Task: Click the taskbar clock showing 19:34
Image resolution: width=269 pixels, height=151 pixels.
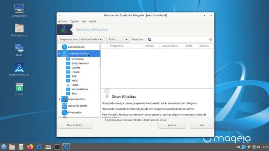Action: point(265,147)
